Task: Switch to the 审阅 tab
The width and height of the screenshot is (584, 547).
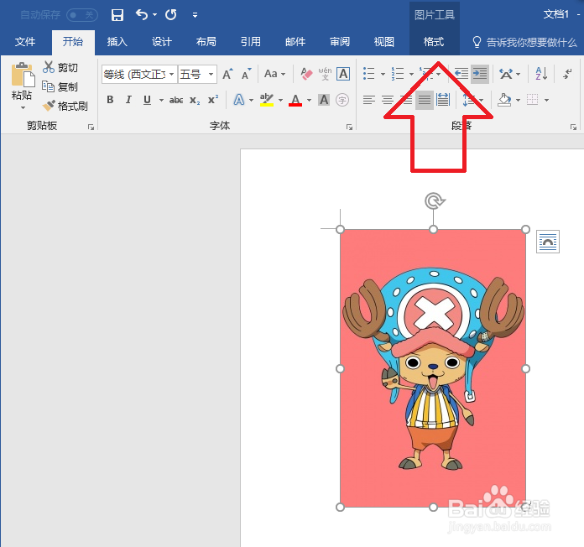Action: click(340, 41)
